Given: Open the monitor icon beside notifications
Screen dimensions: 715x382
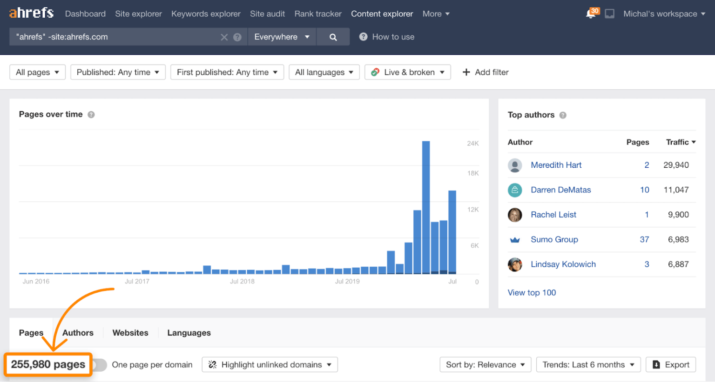Looking at the screenshot, I should click(609, 14).
